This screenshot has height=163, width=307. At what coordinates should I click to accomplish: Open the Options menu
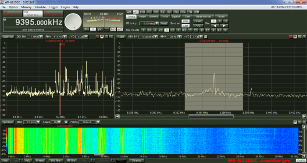(13, 7)
